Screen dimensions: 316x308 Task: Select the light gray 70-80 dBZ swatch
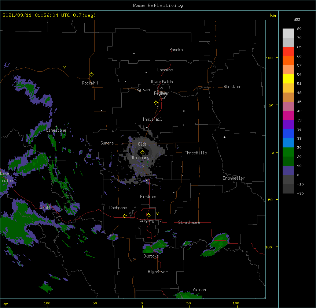click(x=288, y=33)
